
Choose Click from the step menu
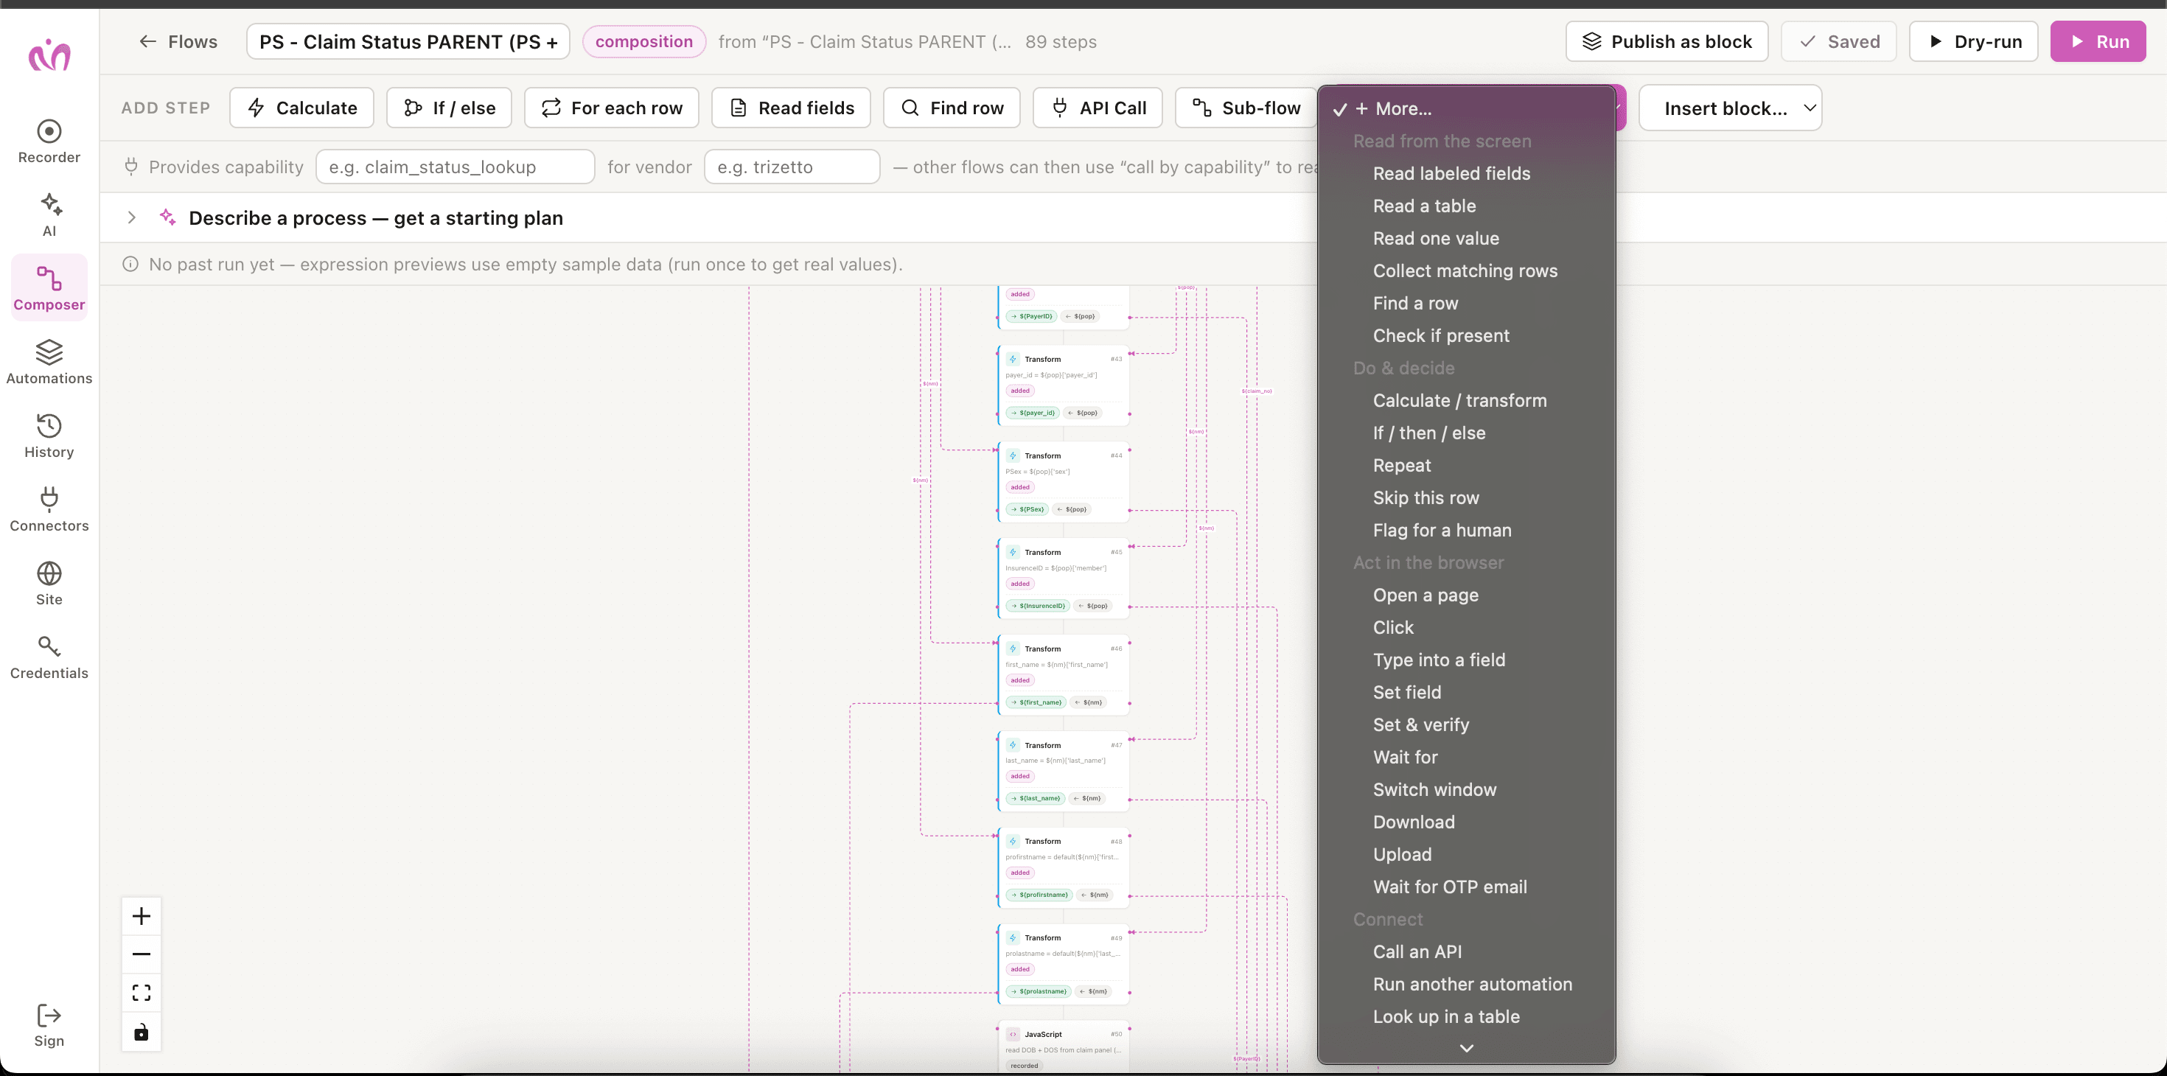[x=1466, y=626]
